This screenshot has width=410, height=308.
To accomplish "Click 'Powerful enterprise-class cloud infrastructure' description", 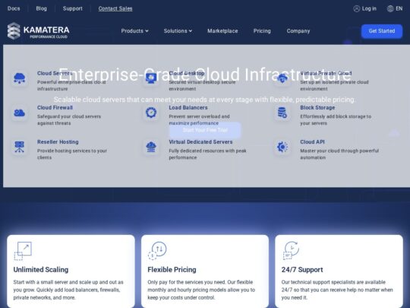I will 71,85.
